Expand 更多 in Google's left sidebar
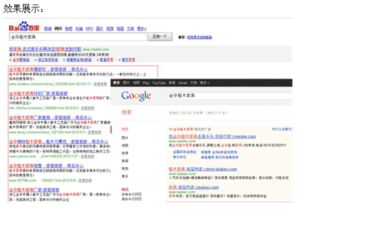Viewport: 367px width, 229px height. click(x=125, y=176)
